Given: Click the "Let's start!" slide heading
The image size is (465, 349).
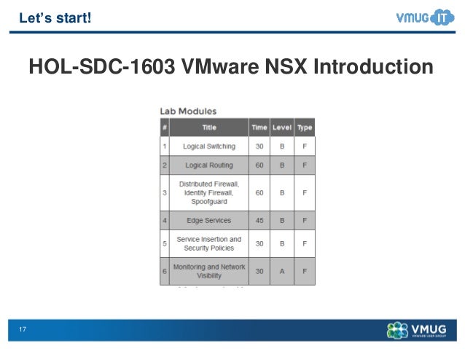Looking at the screenshot, I should pyautogui.click(x=55, y=17).
